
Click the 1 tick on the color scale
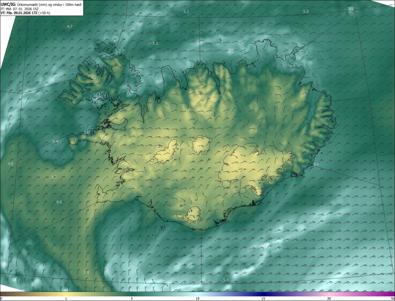click(x=66, y=299)
